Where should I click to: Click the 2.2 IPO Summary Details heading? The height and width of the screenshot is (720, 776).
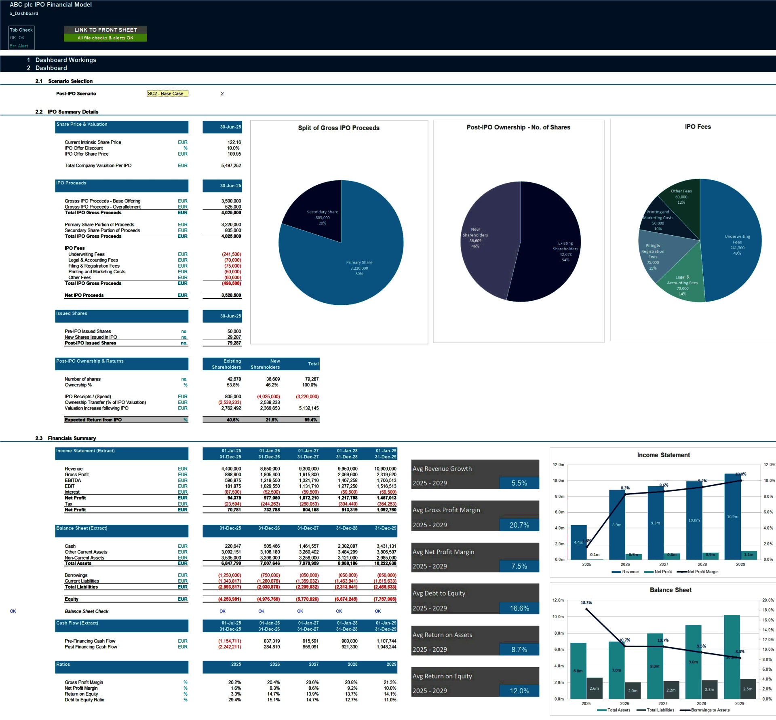pos(67,112)
